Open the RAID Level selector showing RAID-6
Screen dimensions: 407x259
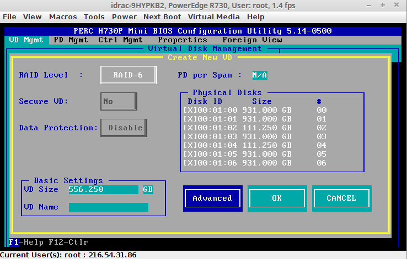tap(128, 75)
